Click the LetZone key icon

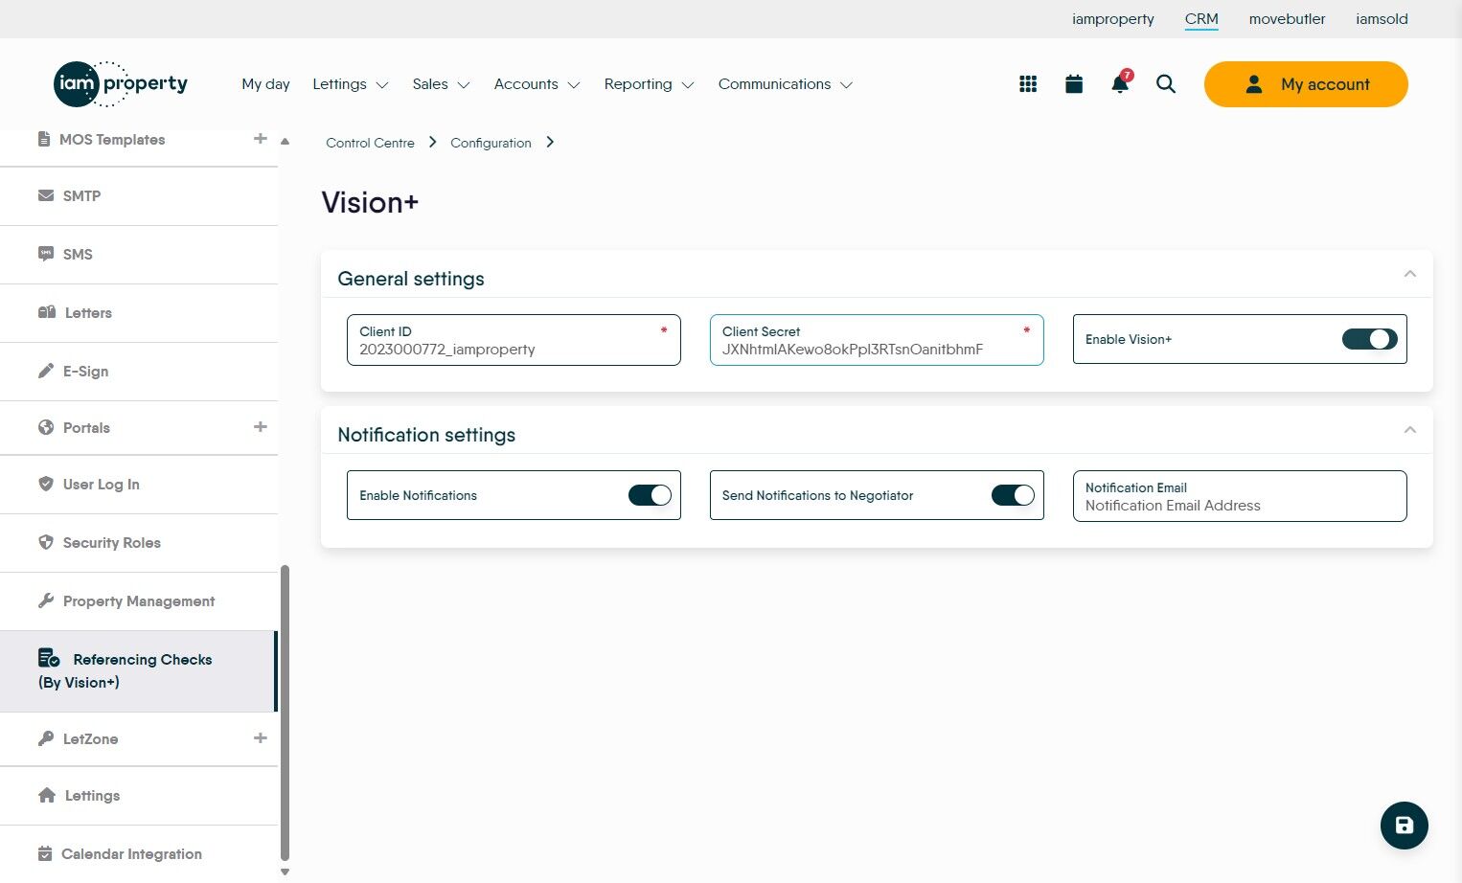[45, 738]
